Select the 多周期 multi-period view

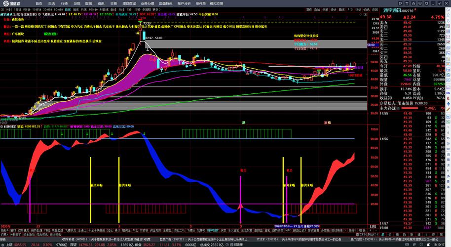tap(147, 9)
